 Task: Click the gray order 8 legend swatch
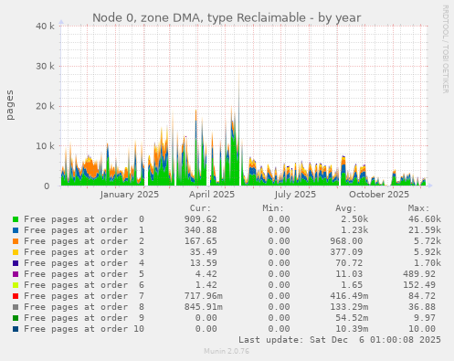pyautogui.click(x=16, y=307)
